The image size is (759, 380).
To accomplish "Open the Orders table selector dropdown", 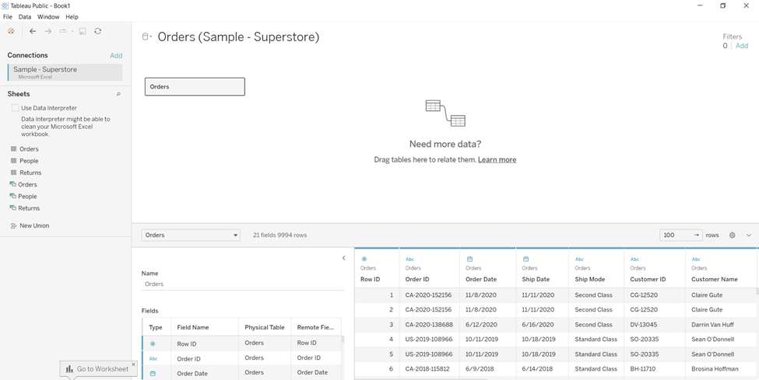I will click(x=191, y=235).
